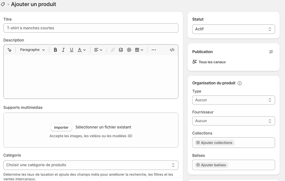285x181 pixels.
Task: Open the Choisir une catégorie de produits dropdown
Action: coord(91,165)
